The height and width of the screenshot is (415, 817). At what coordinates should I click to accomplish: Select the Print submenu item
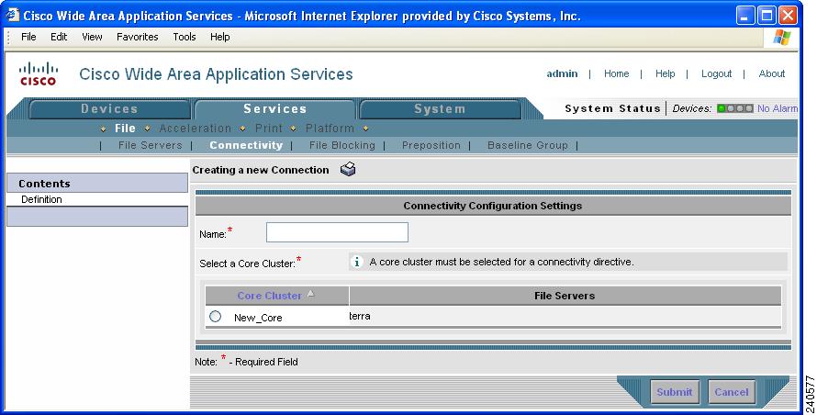tap(269, 129)
